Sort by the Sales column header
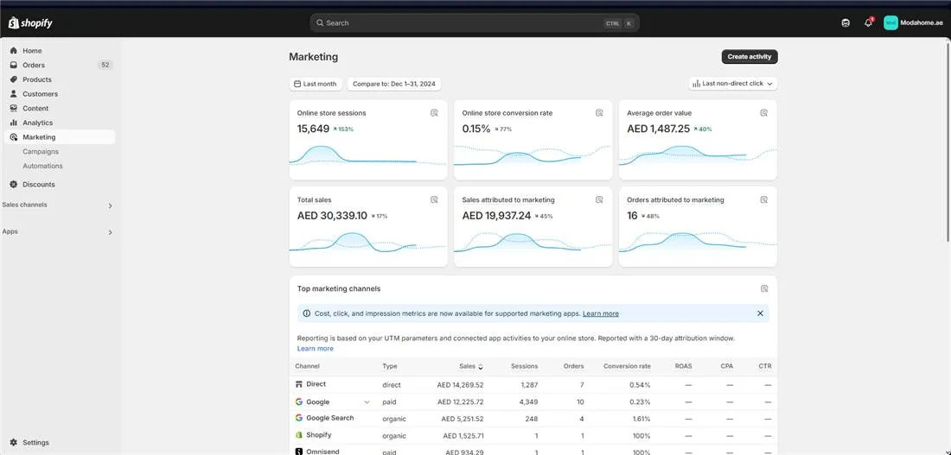Image resolution: width=951 pixels, height=455 pixels. point(471,367)
